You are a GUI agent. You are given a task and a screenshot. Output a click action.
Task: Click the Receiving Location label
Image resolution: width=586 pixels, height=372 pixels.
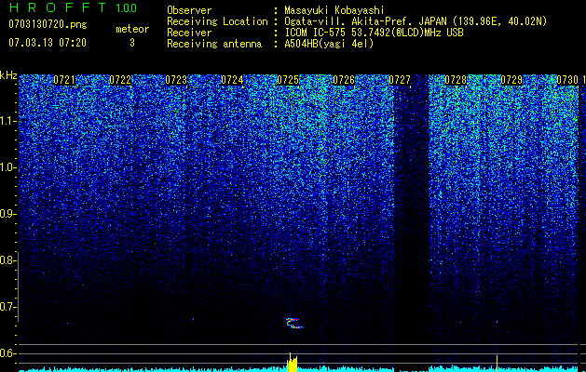(217, 21)
